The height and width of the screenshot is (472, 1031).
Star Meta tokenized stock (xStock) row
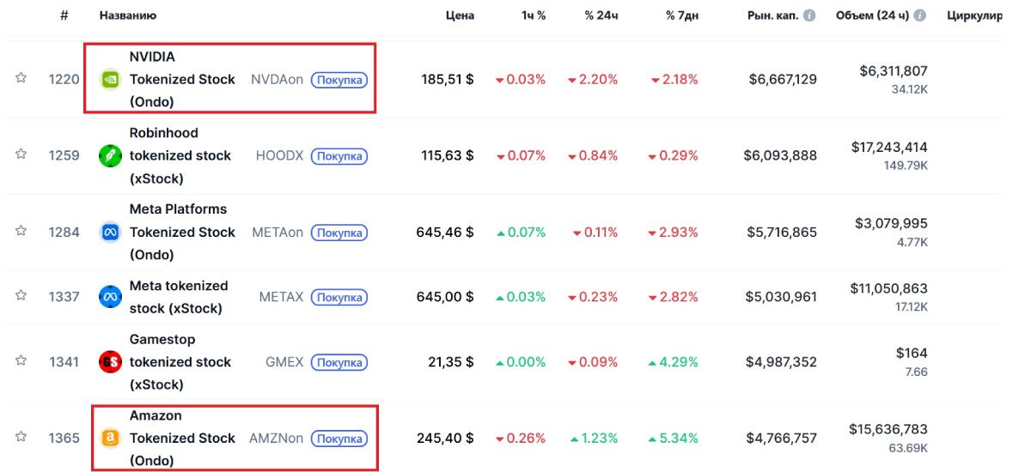21,295
